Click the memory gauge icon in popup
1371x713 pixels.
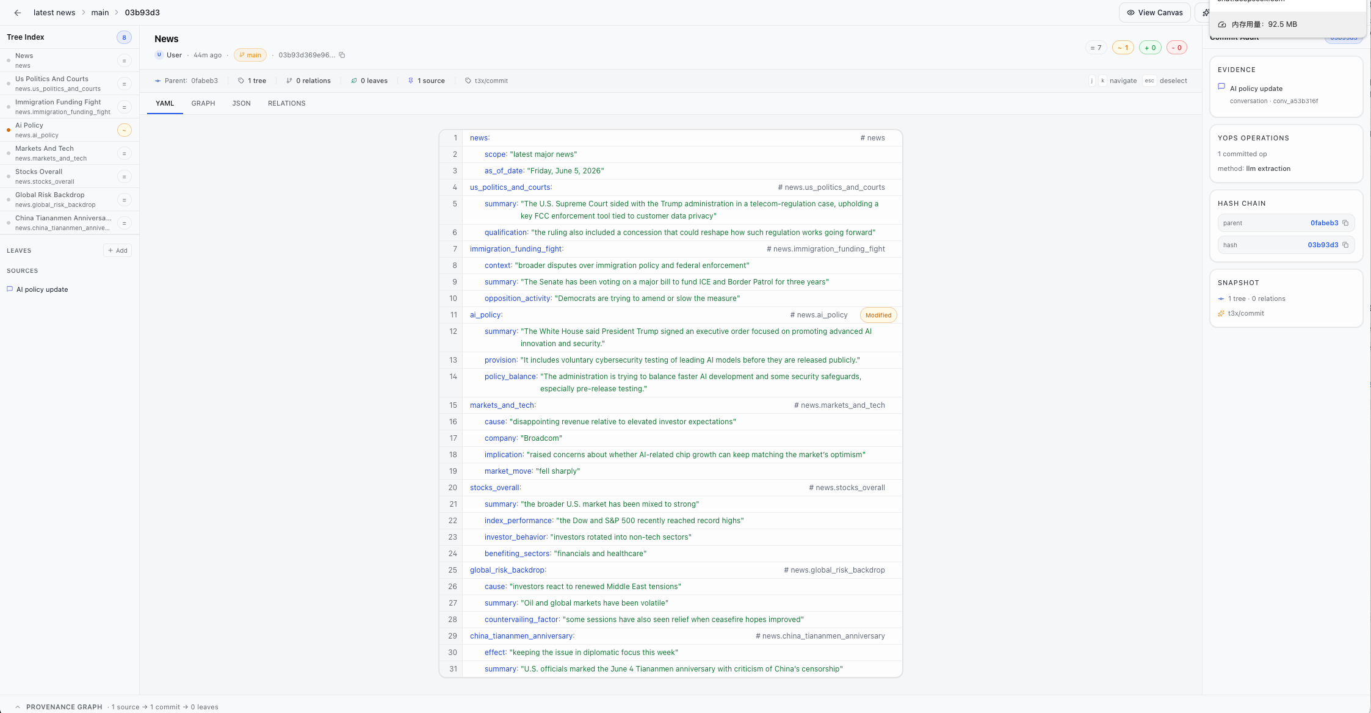tap(1222, 24)
